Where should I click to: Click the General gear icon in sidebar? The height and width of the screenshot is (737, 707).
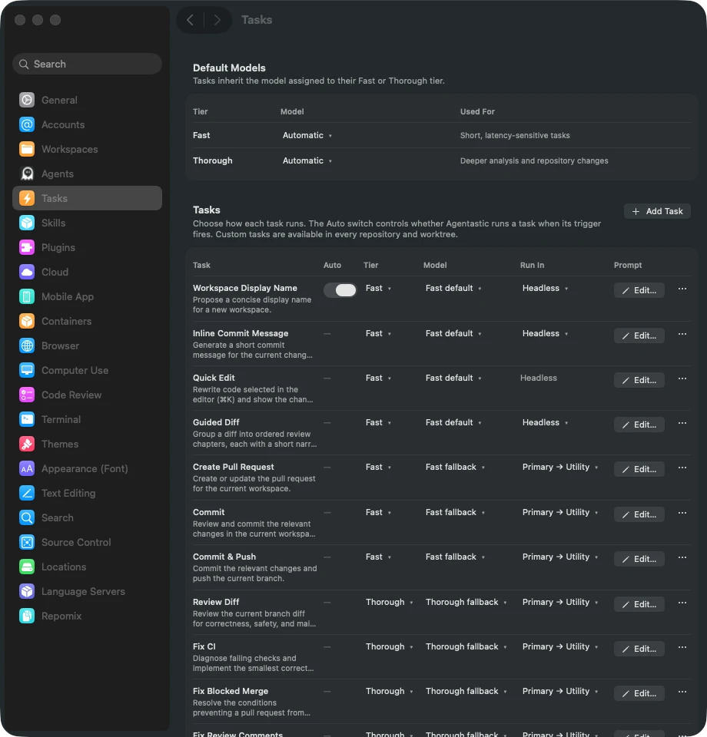coord(27,100)
